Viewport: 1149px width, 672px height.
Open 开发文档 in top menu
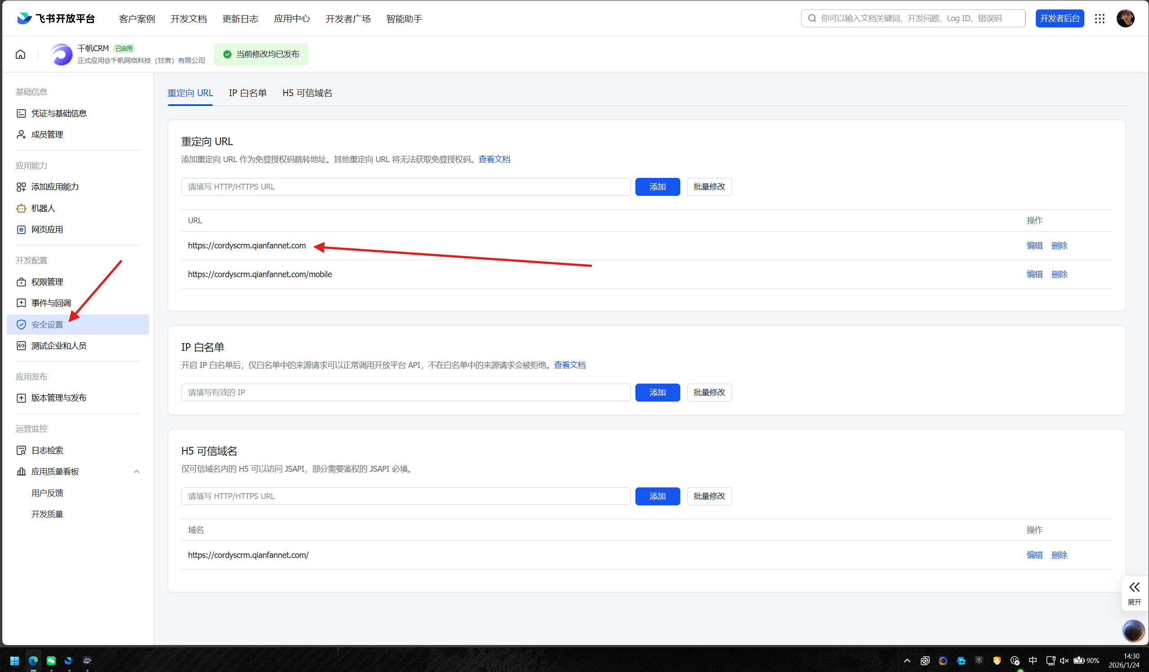click(x=188, y=19)
